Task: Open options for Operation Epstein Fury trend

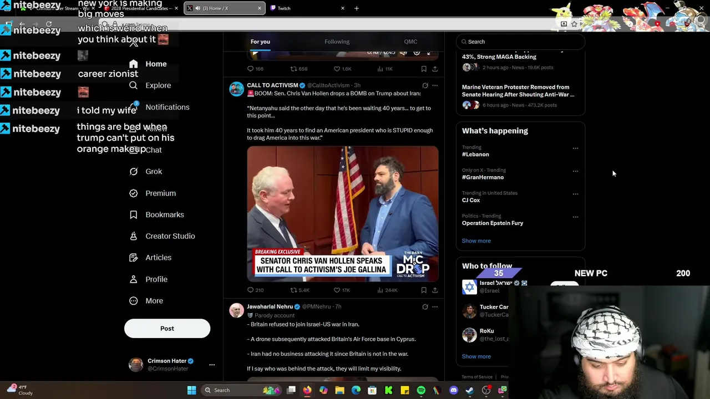Action: (x=575, y=217)
